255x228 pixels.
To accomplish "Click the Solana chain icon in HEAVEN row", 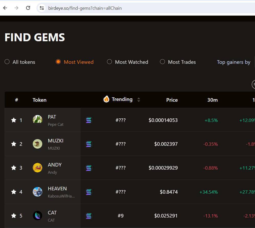I will [x=89, y=192].
